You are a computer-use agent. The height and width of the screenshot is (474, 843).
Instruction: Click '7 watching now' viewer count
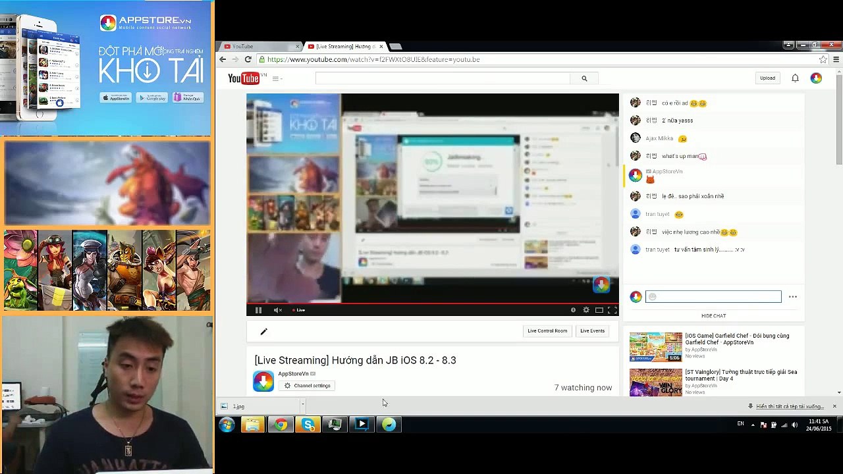[583, 388]
